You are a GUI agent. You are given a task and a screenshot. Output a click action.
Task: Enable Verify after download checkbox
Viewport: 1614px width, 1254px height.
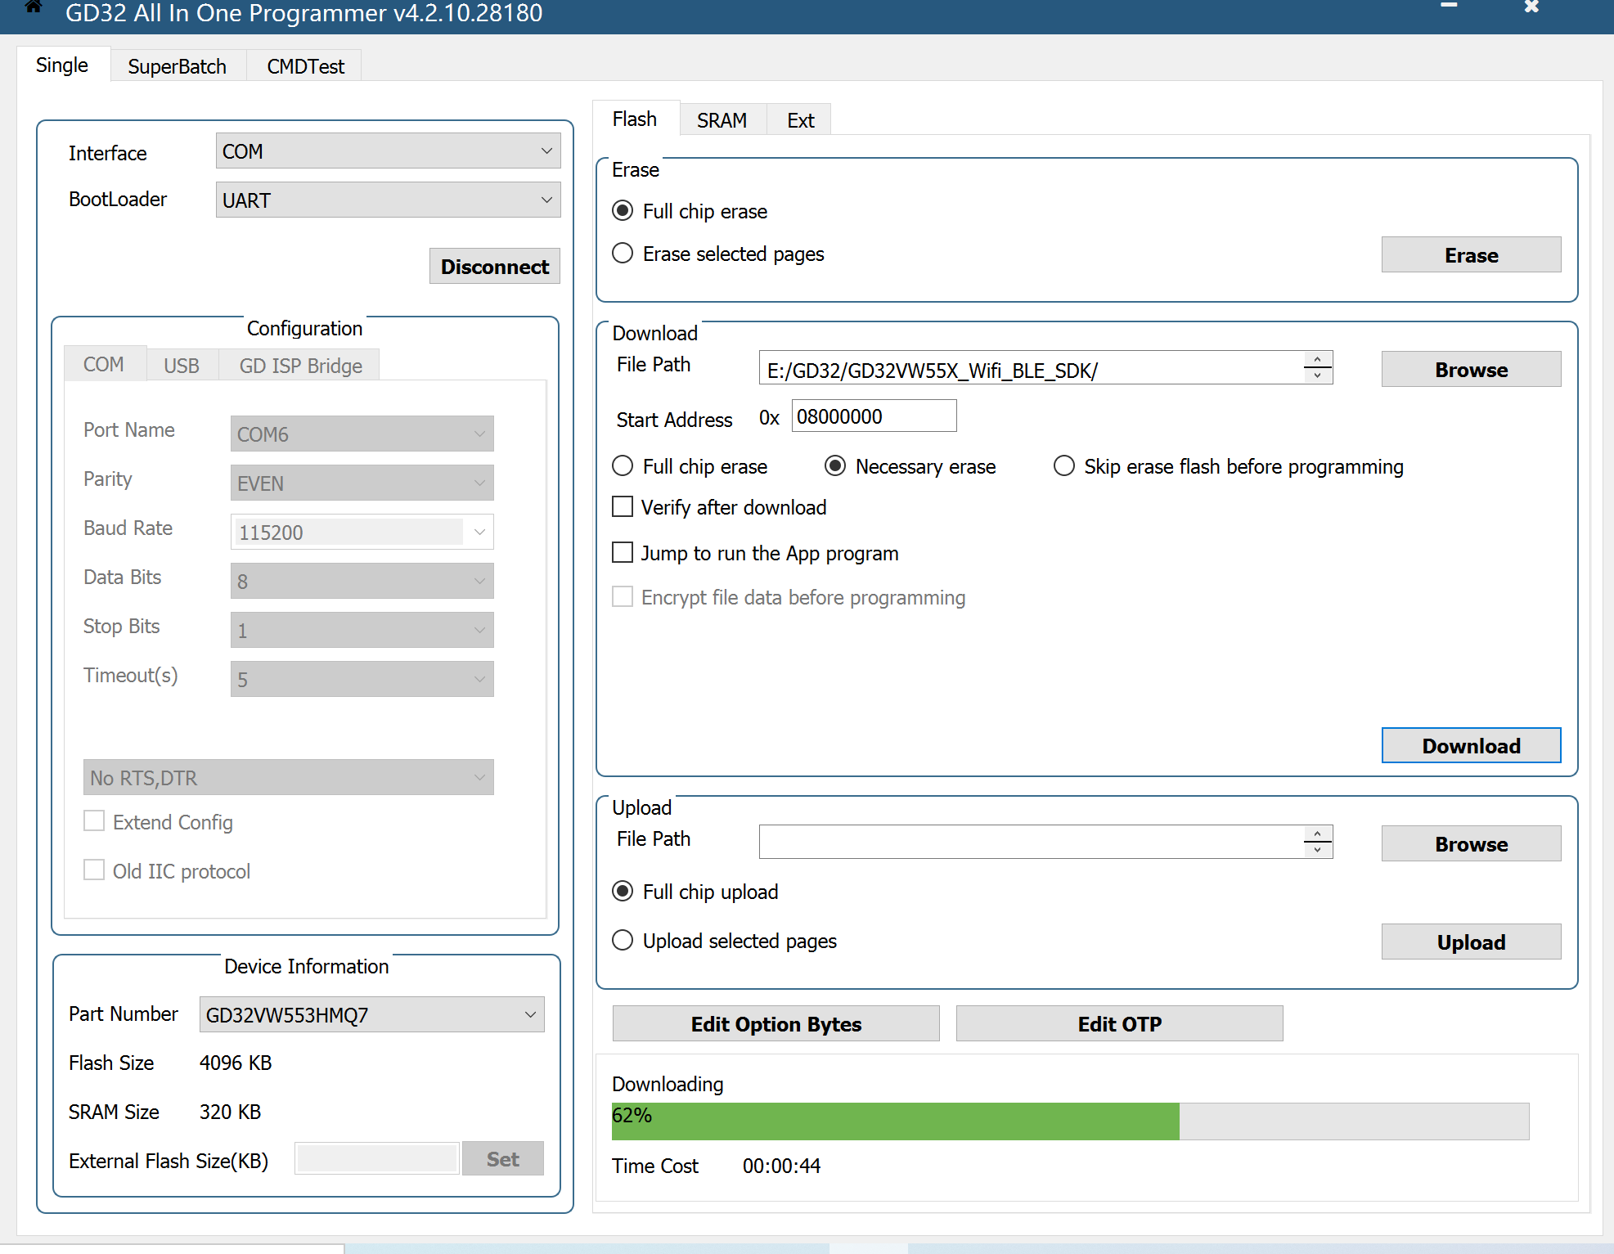[x=623, y=507]
